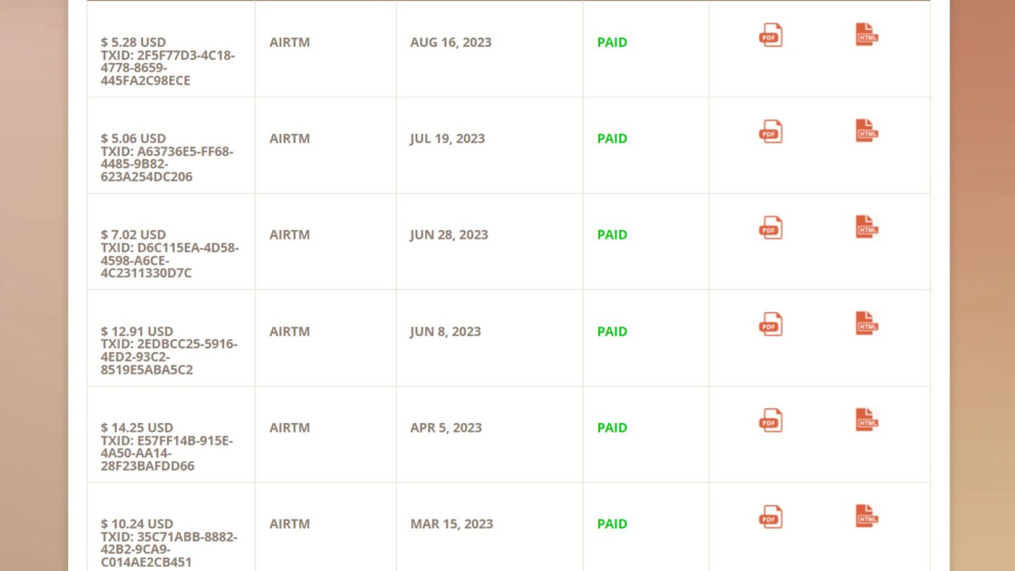
Task: Click PAID status for Mar 15, 2023
Action: (x=612, y=524)
